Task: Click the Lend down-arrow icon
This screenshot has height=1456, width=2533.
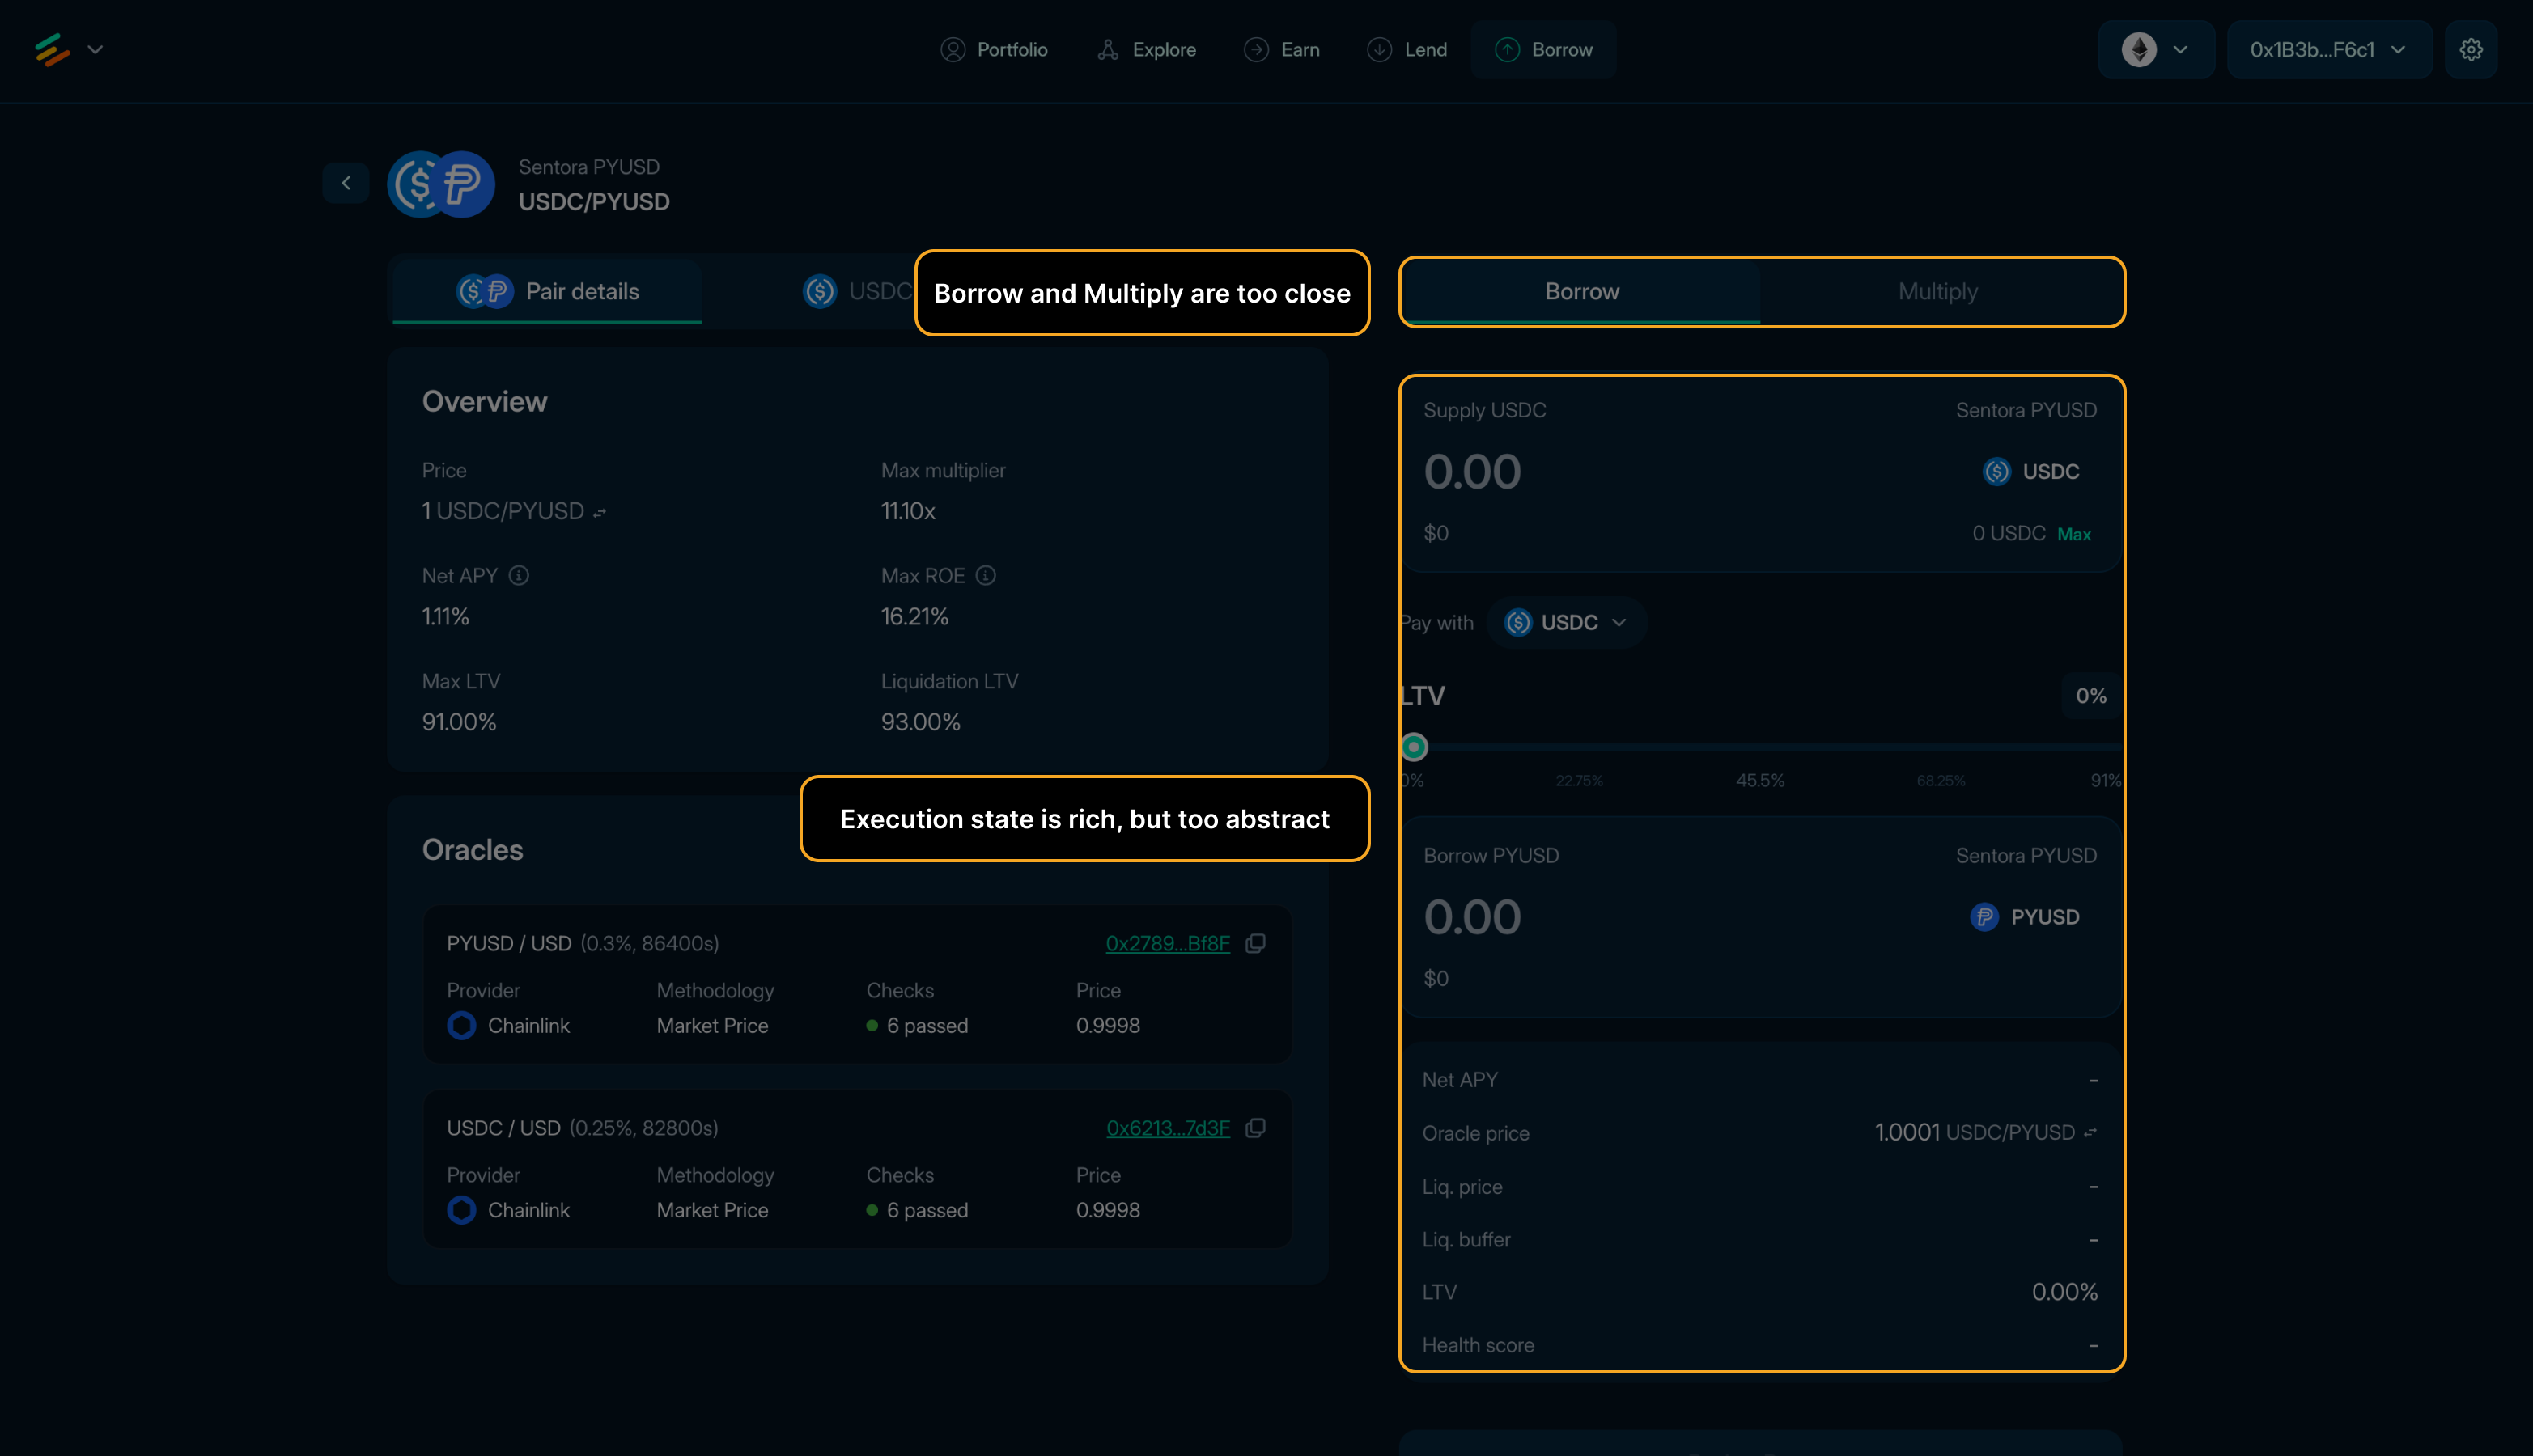Action: click(x=1380, y=49)
